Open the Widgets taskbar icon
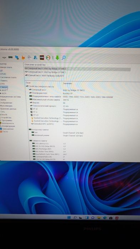The image size is (140, 249). (87, 218)
